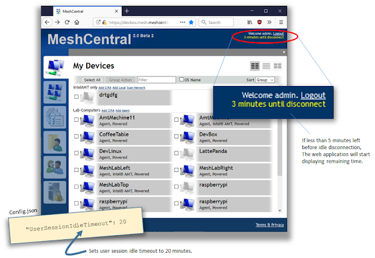Click the DevBox computer icon
The width and height of the screenshot is (375, 258).
click(188, 137)
